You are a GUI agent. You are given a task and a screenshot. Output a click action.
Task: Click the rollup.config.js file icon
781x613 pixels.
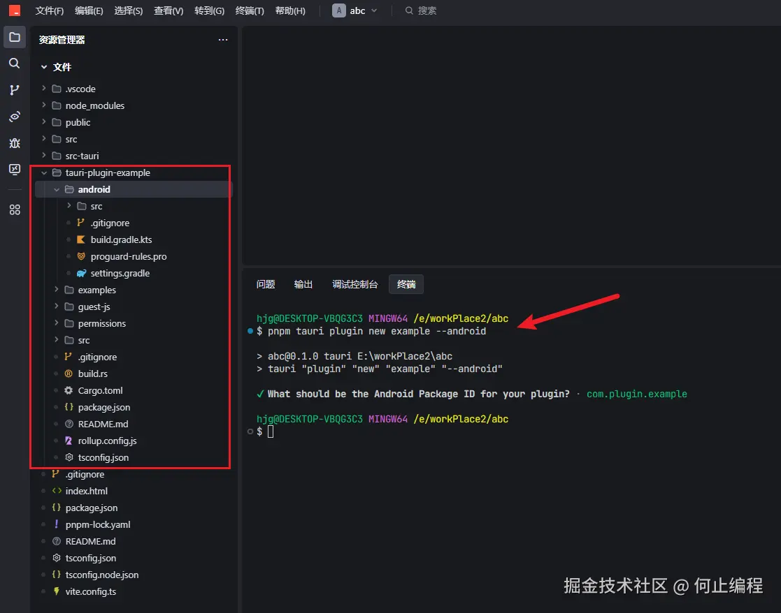pos(69,441)
